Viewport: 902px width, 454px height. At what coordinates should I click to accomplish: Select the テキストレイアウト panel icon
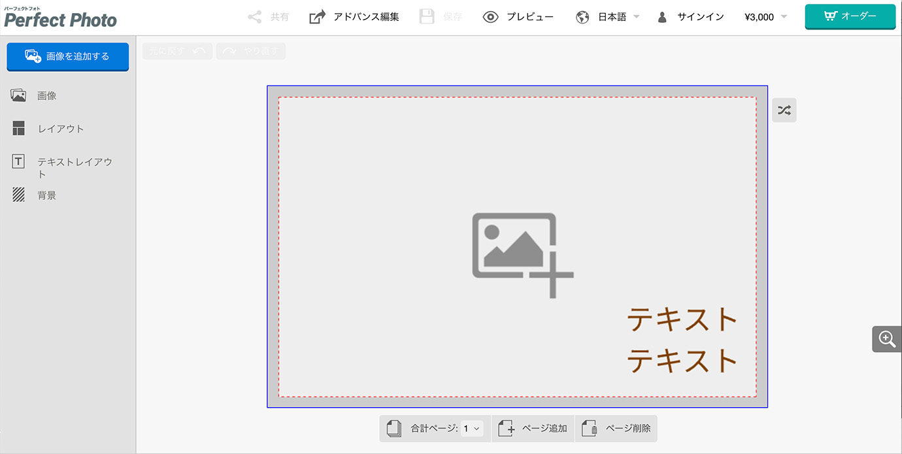(18, 161)
